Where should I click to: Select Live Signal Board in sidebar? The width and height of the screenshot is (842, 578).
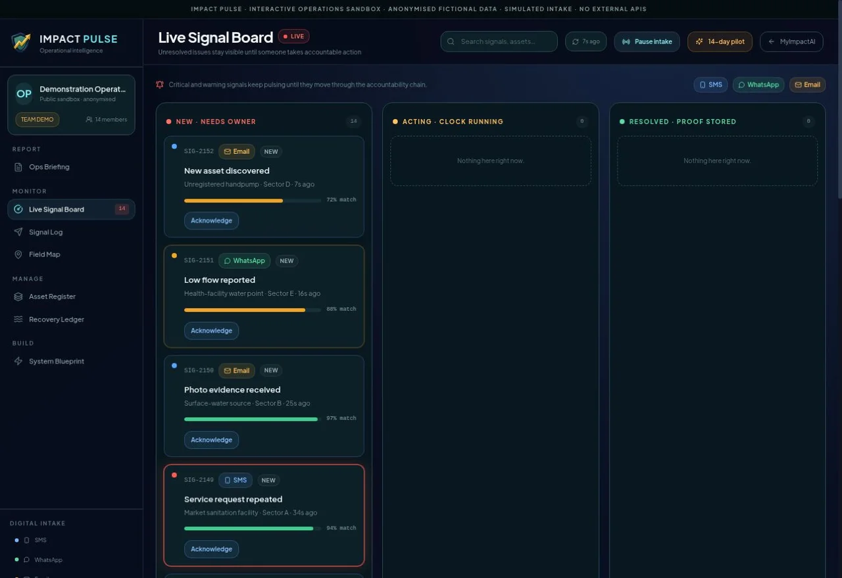coord(71,209)
